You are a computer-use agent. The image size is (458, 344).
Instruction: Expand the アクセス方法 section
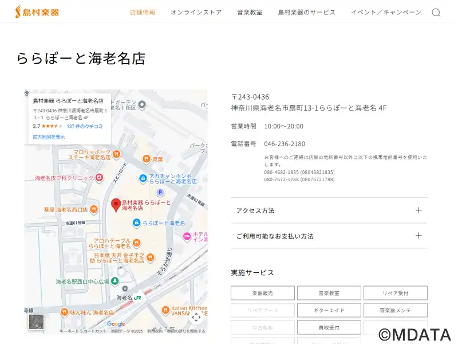coord(329,210)
